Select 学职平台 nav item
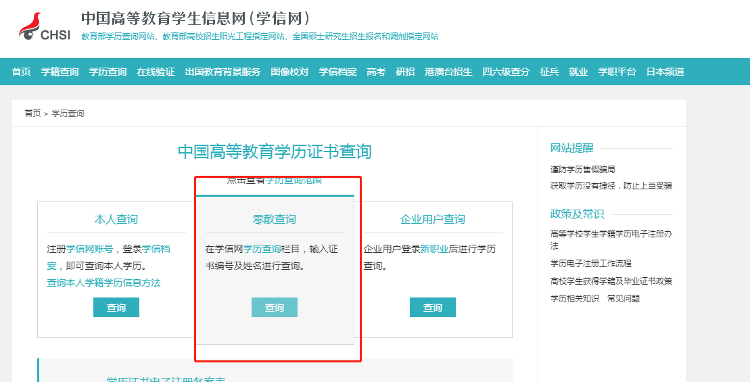The width and height of the screenshot is (750, 382). 617,72
